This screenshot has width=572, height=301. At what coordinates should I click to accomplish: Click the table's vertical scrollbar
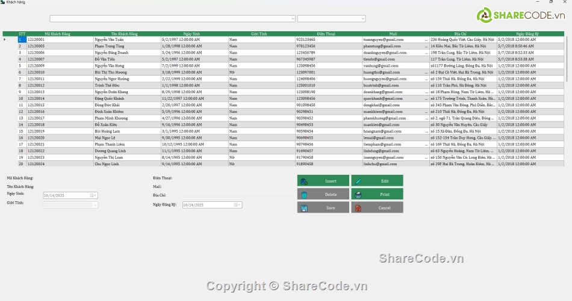(566, 60)
